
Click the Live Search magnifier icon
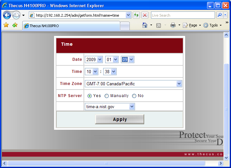(219, 15)
